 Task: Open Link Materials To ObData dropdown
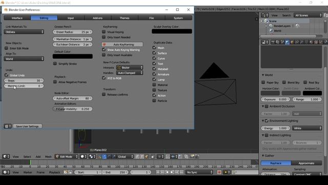click(24, 32)
